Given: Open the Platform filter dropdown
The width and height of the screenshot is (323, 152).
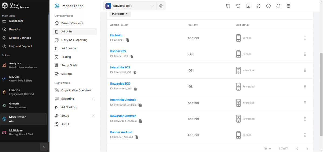Looking at the screenshot, I should pyautogui.click(x=120, y=14).
